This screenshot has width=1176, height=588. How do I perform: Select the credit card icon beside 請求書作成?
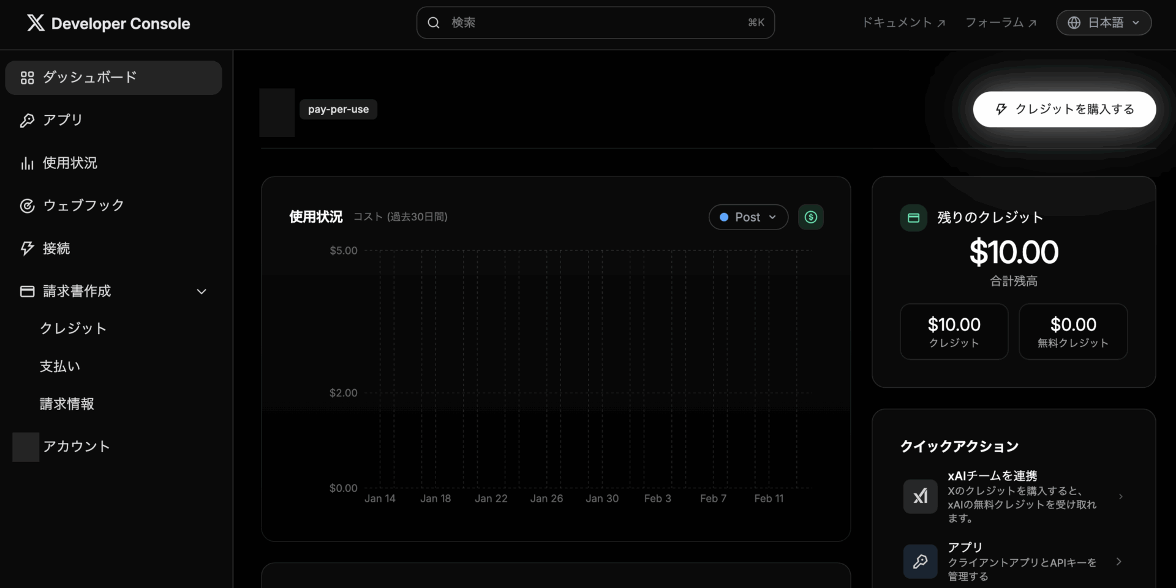point(27,291)
